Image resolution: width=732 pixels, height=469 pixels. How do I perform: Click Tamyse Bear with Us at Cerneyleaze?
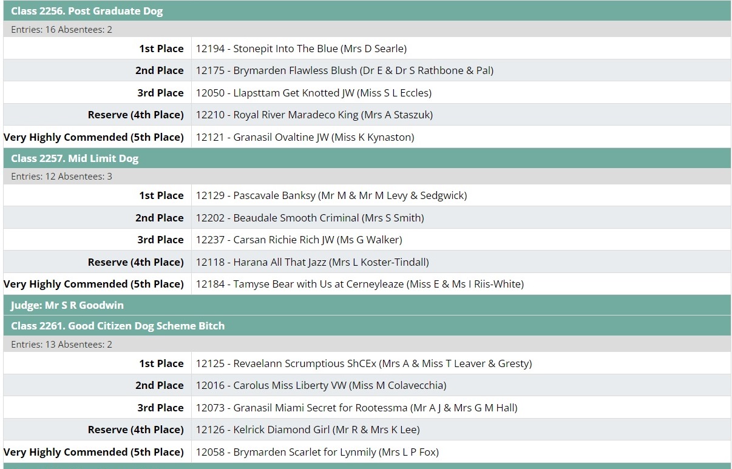[359, 284]
